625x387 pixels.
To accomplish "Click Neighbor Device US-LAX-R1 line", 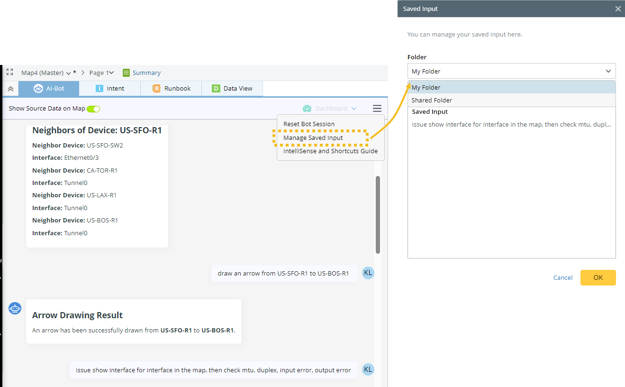I will coord(74,195).
